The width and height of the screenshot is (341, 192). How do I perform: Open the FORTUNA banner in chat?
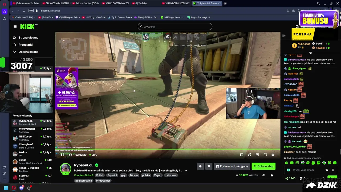[x=303, y=34]
